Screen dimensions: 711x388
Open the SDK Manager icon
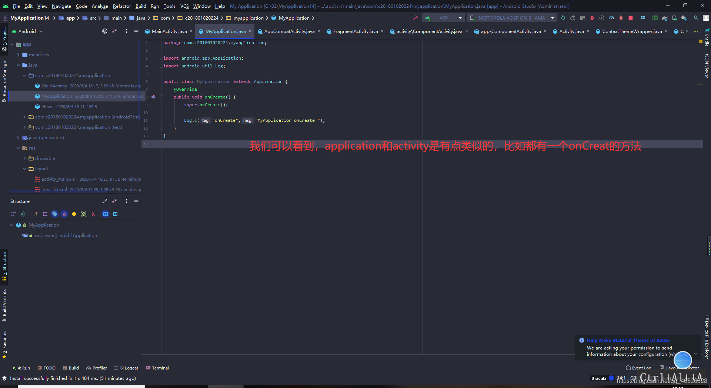(684, 18)
